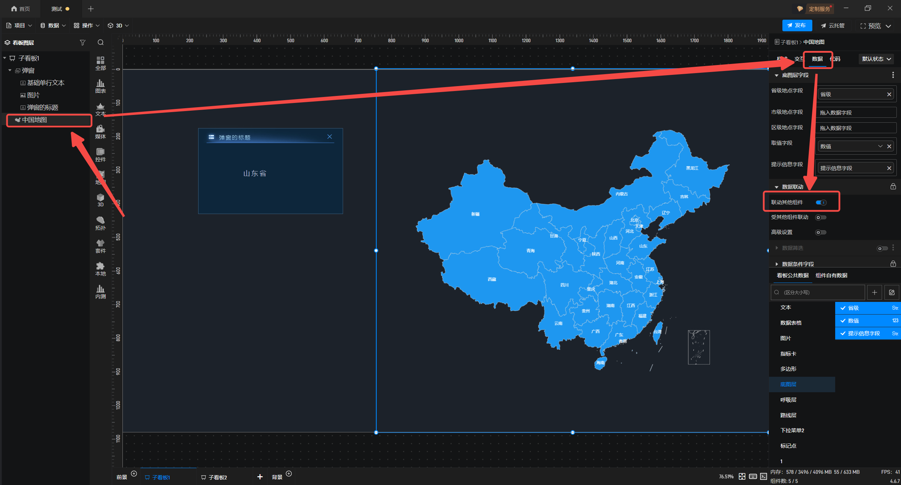Click the edit data pencil icon
Screen dimensions: 901x485
[x=891, y=292]
